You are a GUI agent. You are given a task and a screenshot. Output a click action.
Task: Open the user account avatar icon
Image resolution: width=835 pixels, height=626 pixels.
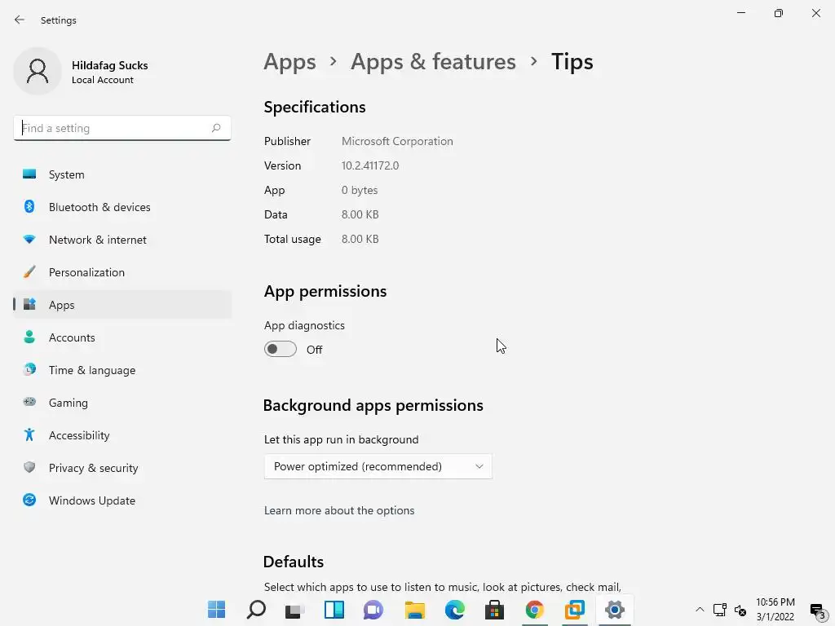point(38,71)
